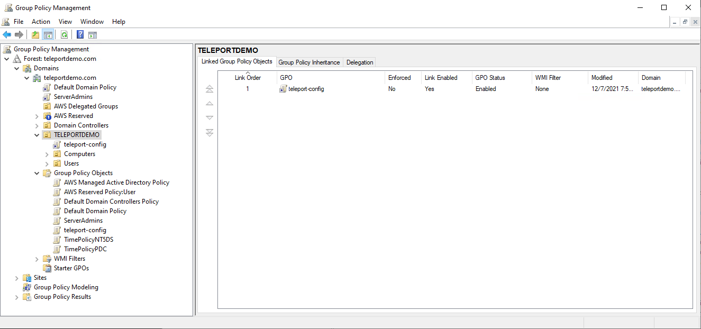Toggle the Show/Hide Action Pane icon
The image size is (701, 329).
point(93,35)
